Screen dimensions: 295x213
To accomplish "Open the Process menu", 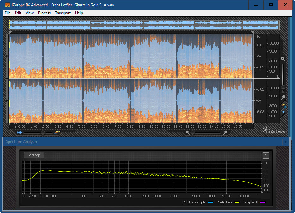I will [x=44, y=13].
